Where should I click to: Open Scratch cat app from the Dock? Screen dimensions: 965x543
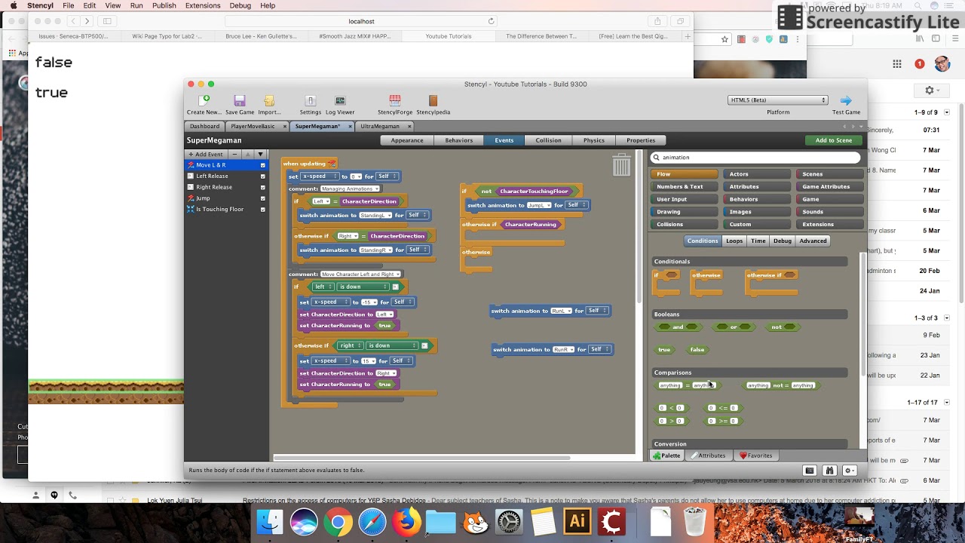[475, 522]
